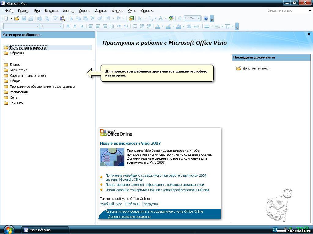Click the Microsoft Visio taskbar button
313x234 pixels.
(x=45, y=230)
